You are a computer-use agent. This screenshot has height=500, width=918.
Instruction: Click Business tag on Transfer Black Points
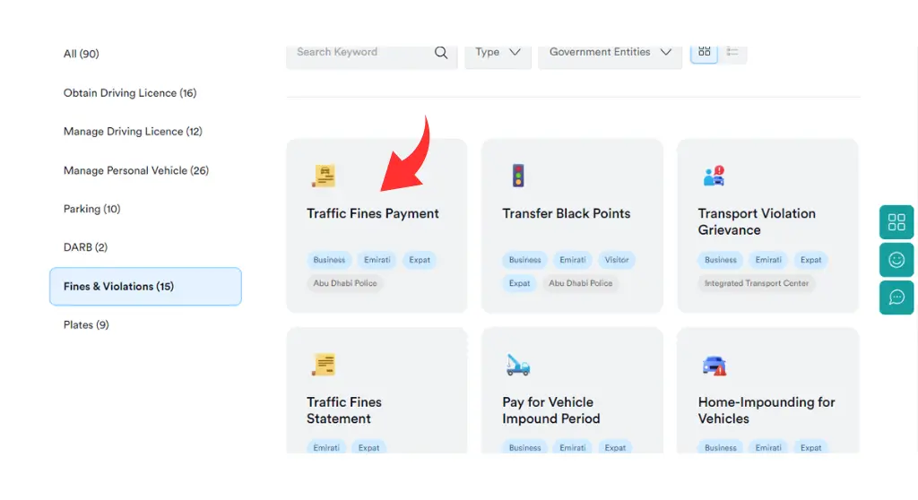[x=524, y=260]
